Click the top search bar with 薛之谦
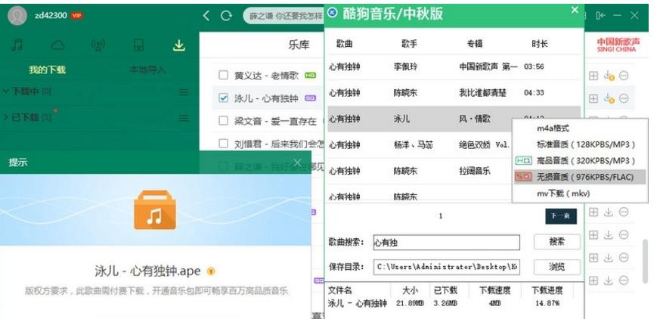The height and width of the screenshot is (319, 660). [284, 16]
